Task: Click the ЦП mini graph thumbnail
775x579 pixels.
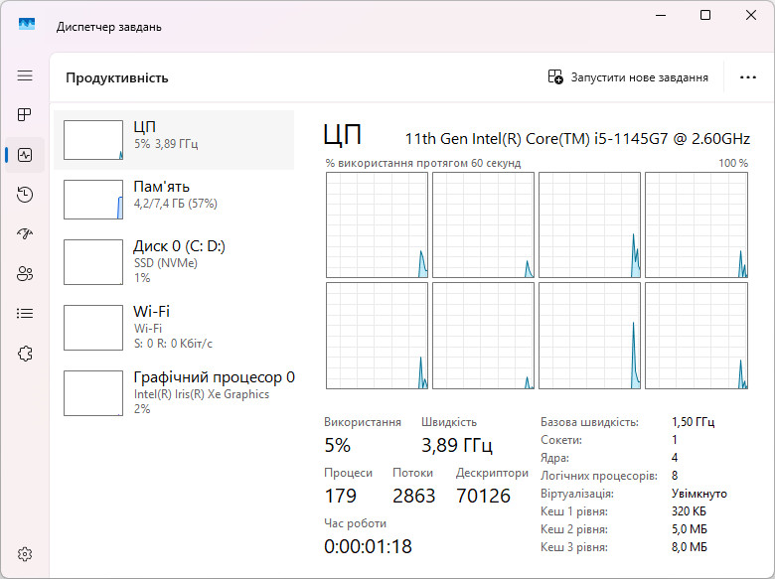Action: pyautogui.click(x=93, y=140)
